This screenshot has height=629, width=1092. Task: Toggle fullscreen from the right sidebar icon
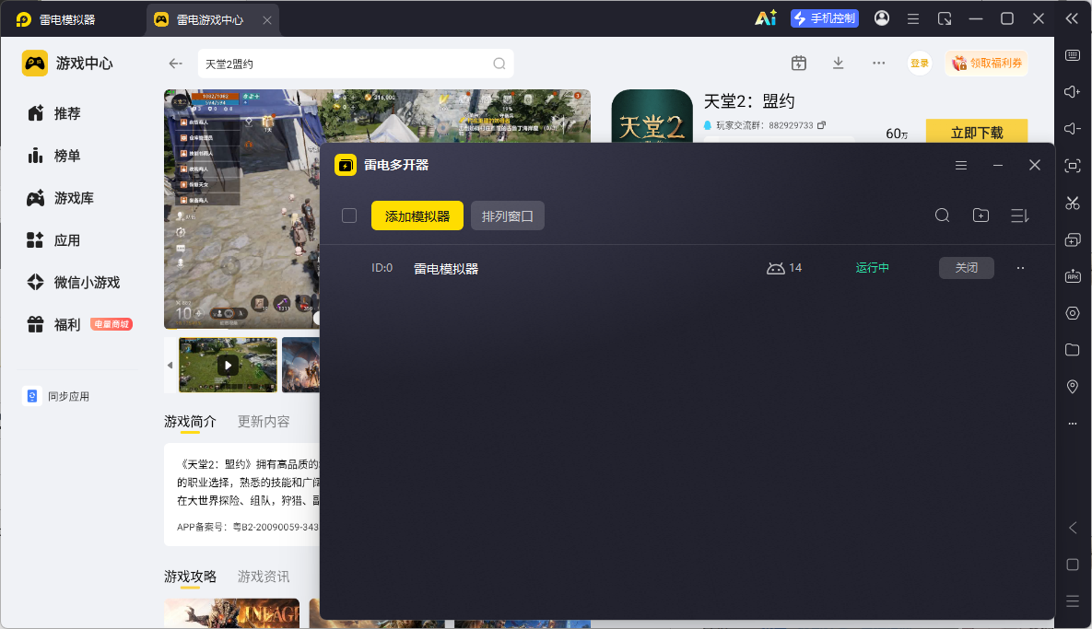pyautogui.click(x=1073, y=166)
